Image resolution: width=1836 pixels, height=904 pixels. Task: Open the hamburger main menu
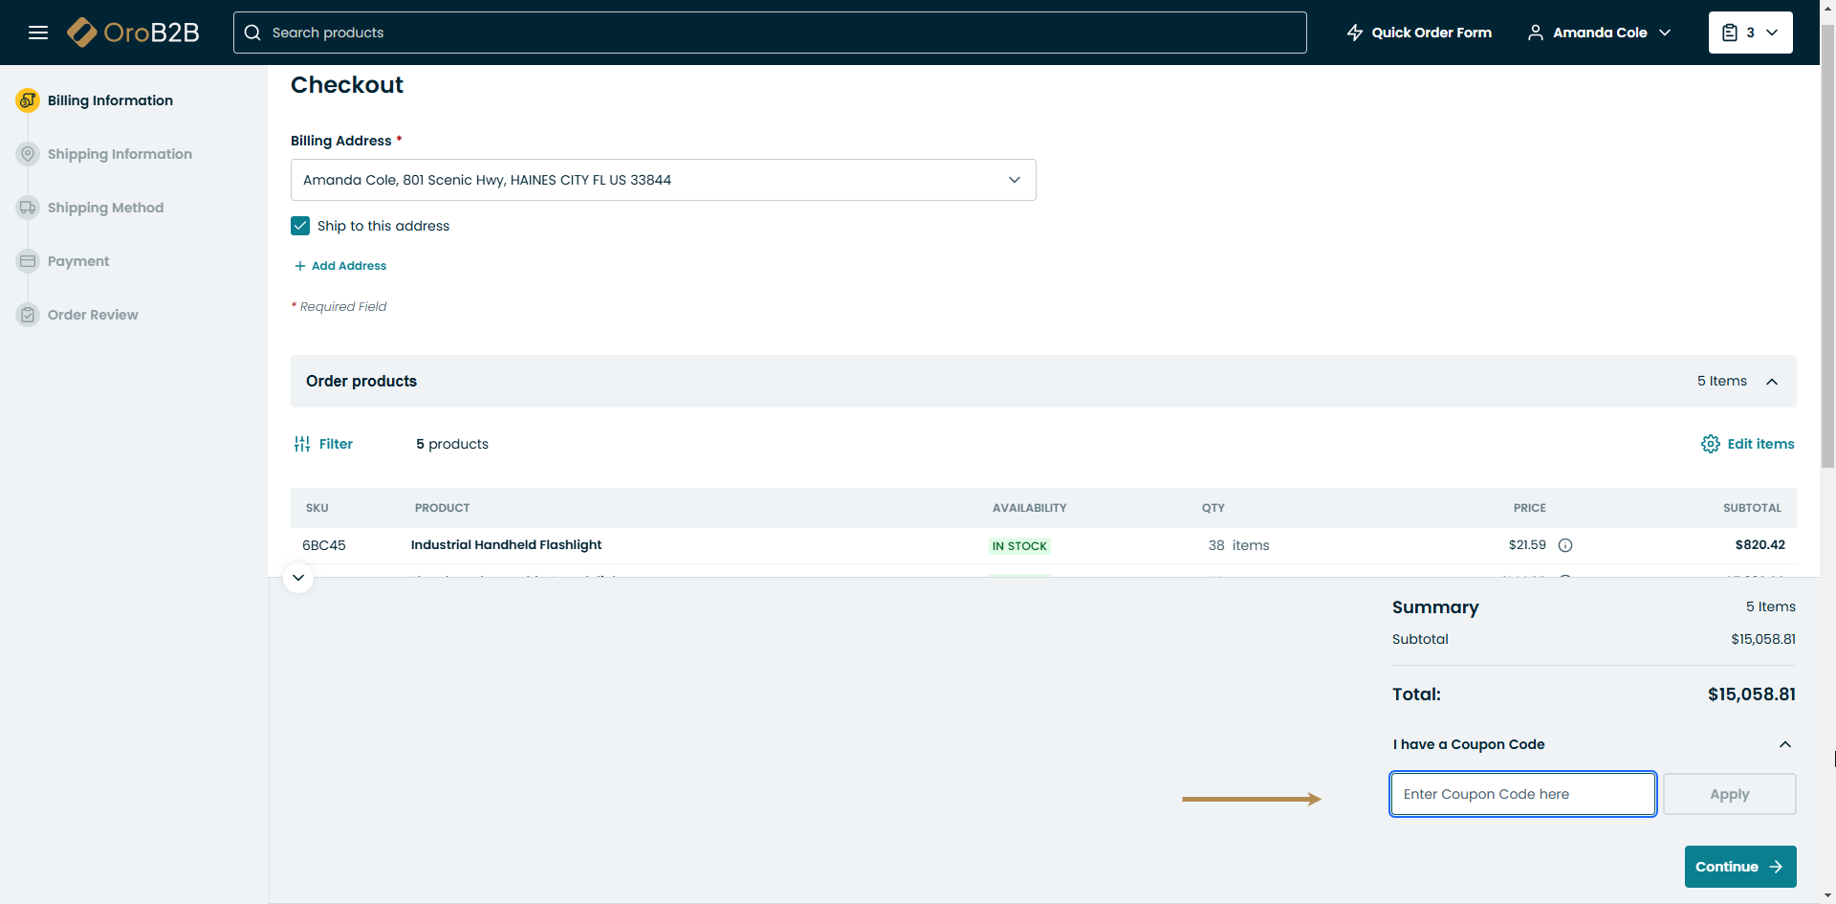38,33
